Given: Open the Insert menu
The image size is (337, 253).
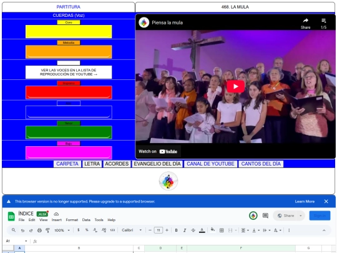Looking at the screenshot, I should pos(57,220).
